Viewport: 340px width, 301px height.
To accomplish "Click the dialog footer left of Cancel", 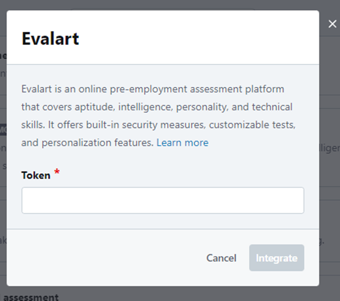I will (x=105, y=258).
